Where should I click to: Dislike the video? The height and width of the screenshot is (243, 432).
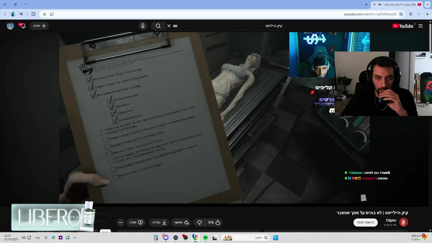click(199, 222)
